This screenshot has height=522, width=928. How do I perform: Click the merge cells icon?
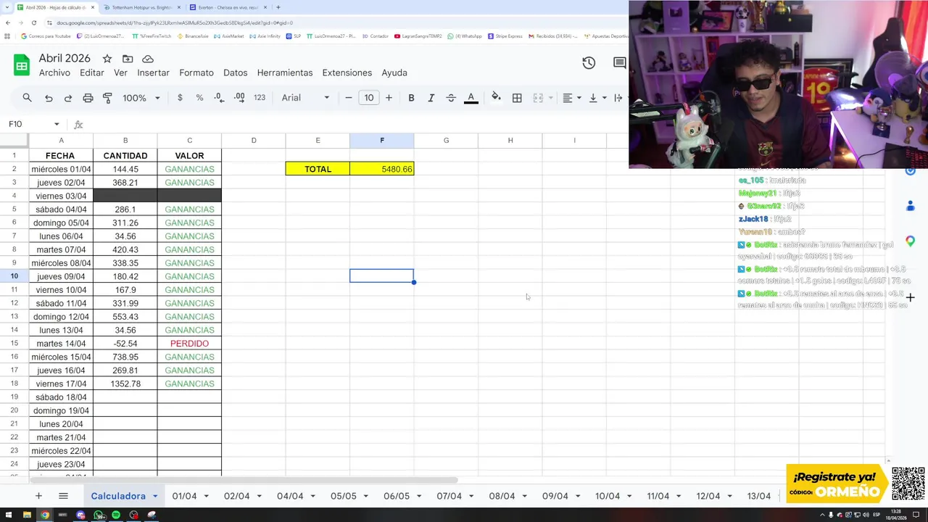click(538, 98)
